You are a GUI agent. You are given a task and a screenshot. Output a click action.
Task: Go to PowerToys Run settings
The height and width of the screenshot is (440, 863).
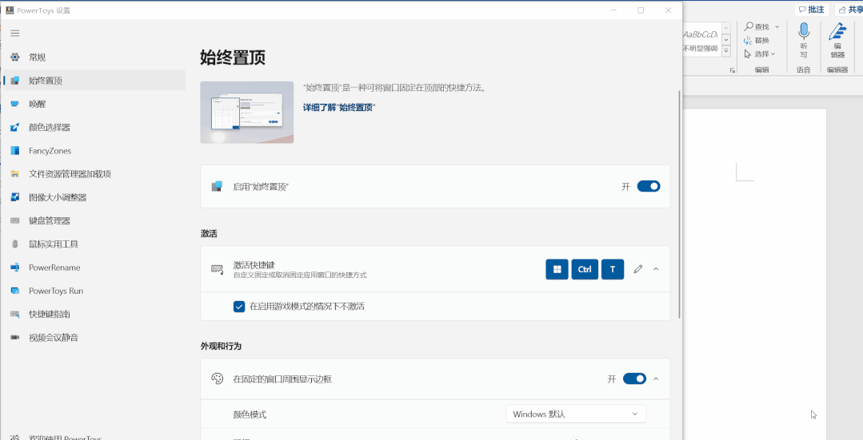(94, 291)
